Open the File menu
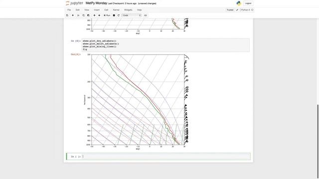319x179 pixels. tap(69, 10)
